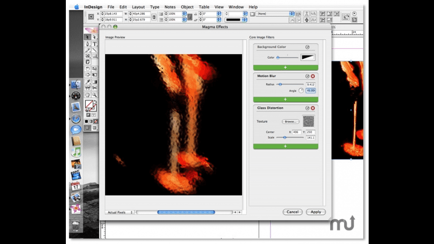Toggle the Motion Blur enabled checkmark
The width and height of the screenshot is (434, 244).
pos(307,76)
